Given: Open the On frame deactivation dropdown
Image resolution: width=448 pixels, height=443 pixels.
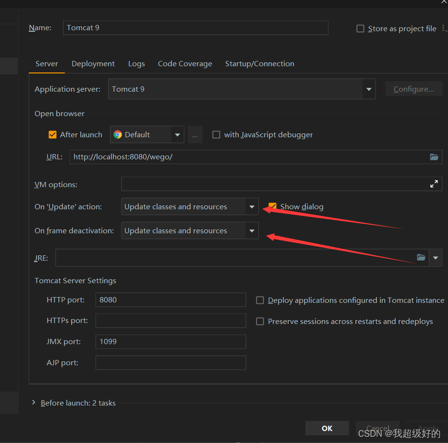Looking at the screenshot, I should tap(190, 230).
